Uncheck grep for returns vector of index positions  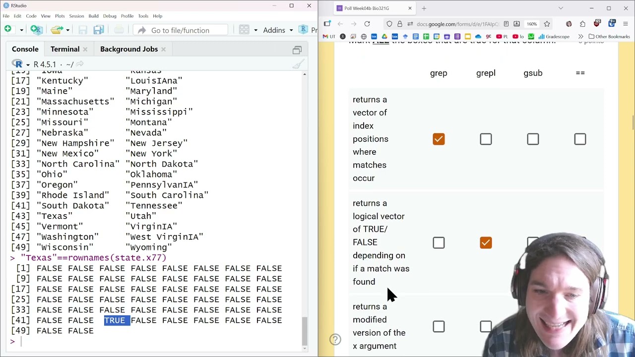pyautogui.click(x=439, y=139)
